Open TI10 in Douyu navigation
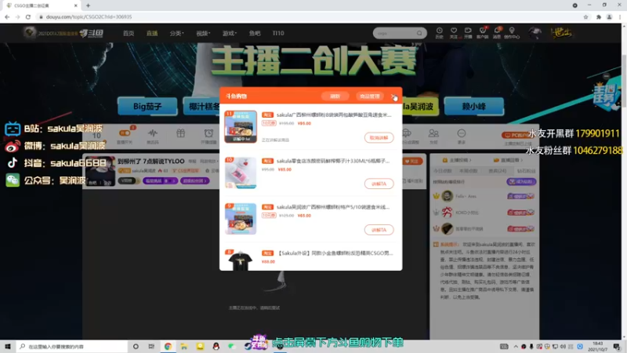Screen dimensions: 627x353 pos(278,33)
